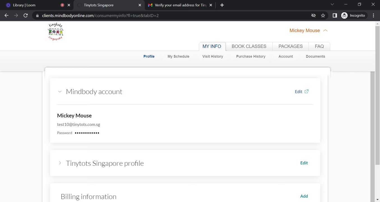The image size is (380, 202).
Task: Switch to the BOOK CLASSES tab
Action: pos(249,46)
